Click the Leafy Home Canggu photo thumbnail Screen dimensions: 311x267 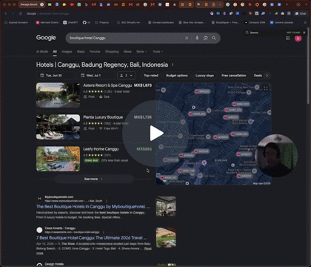point(58,159)
